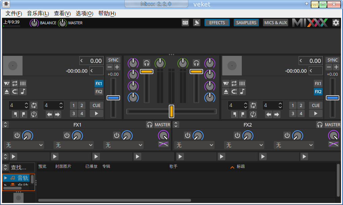Toggle FX1 assignment on right deck
Viewport: 343px width, 205px height.
(318, 83)
